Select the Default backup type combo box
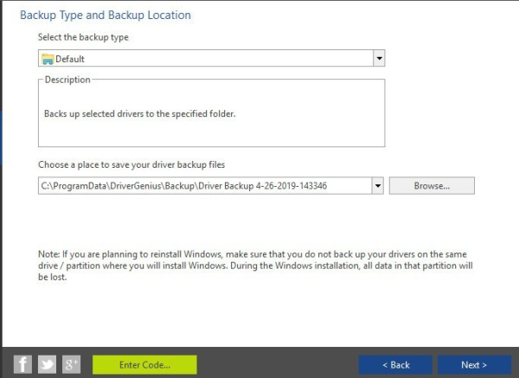The height and width of the screenshot is (378, 519). coord(208,59)
